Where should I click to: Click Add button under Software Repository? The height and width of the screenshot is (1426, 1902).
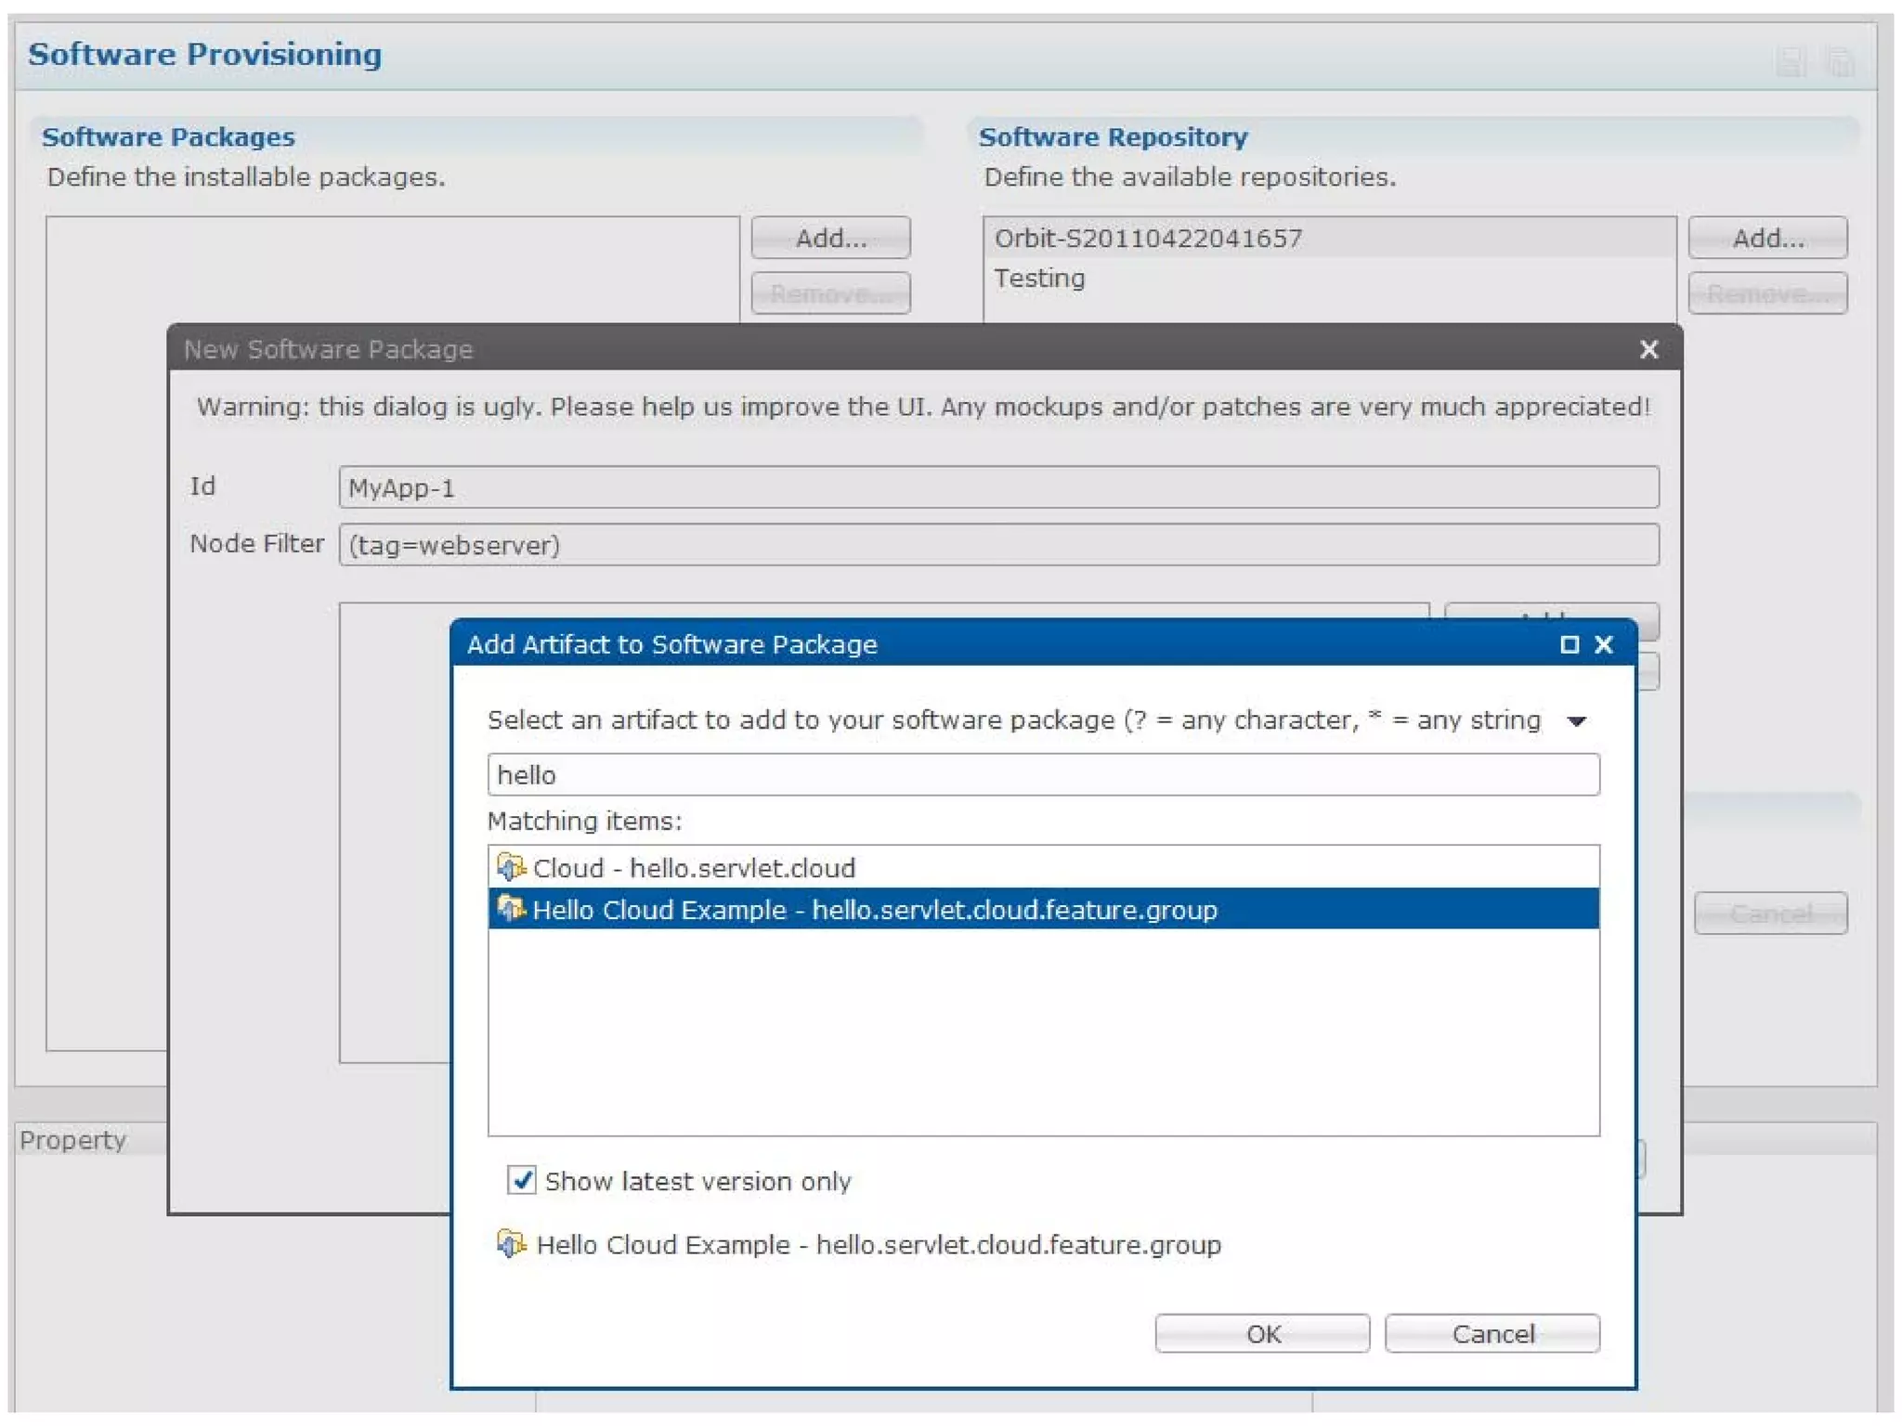(x=1766, y=239)
